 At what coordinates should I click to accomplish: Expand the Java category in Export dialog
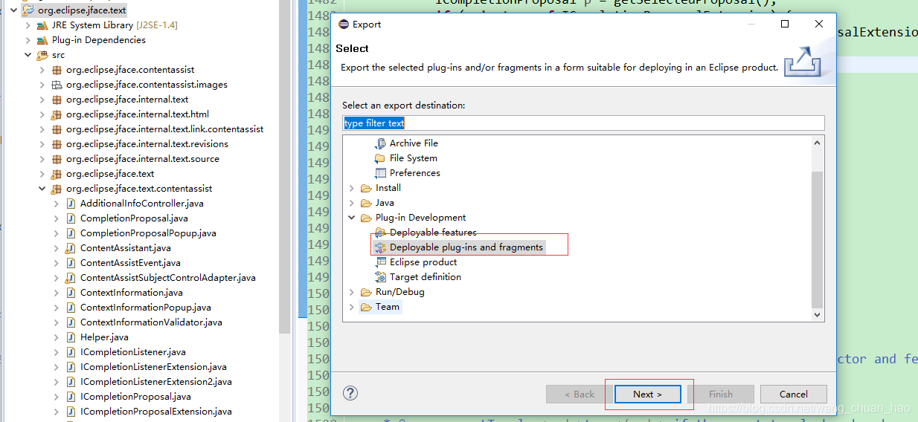(x=352, y=203)
